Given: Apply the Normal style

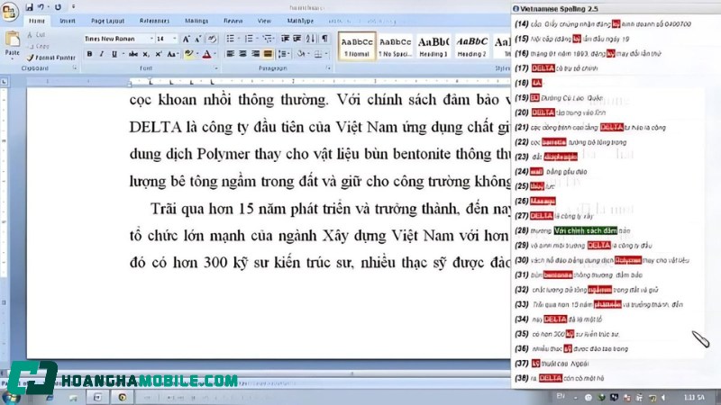Looking at the screenshot, I should 357,46.
